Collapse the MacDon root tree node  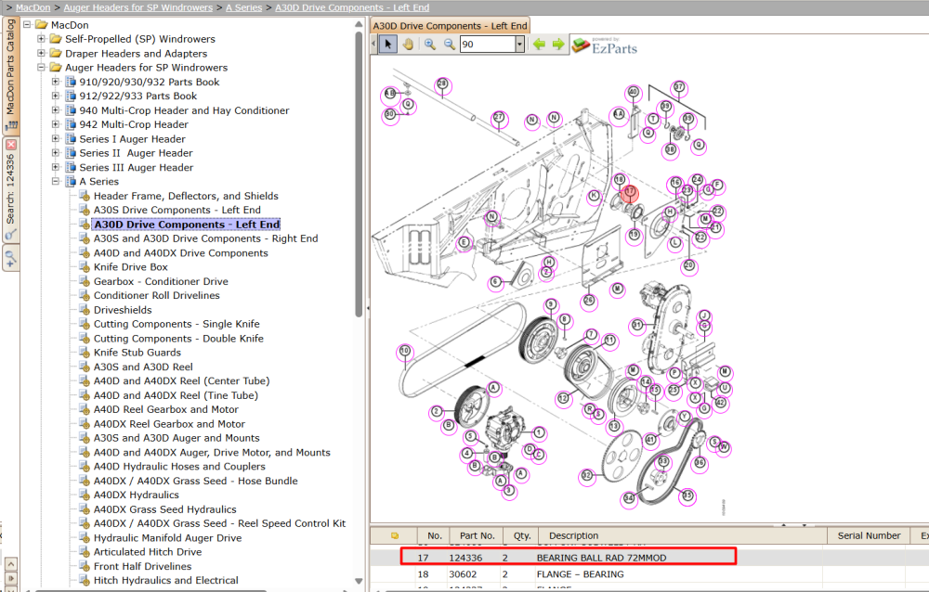27,25
